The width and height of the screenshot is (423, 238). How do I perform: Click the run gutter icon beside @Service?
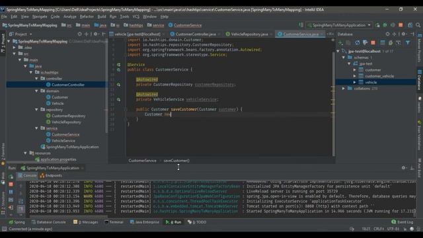pyautogui.click(x=119, y=65)
